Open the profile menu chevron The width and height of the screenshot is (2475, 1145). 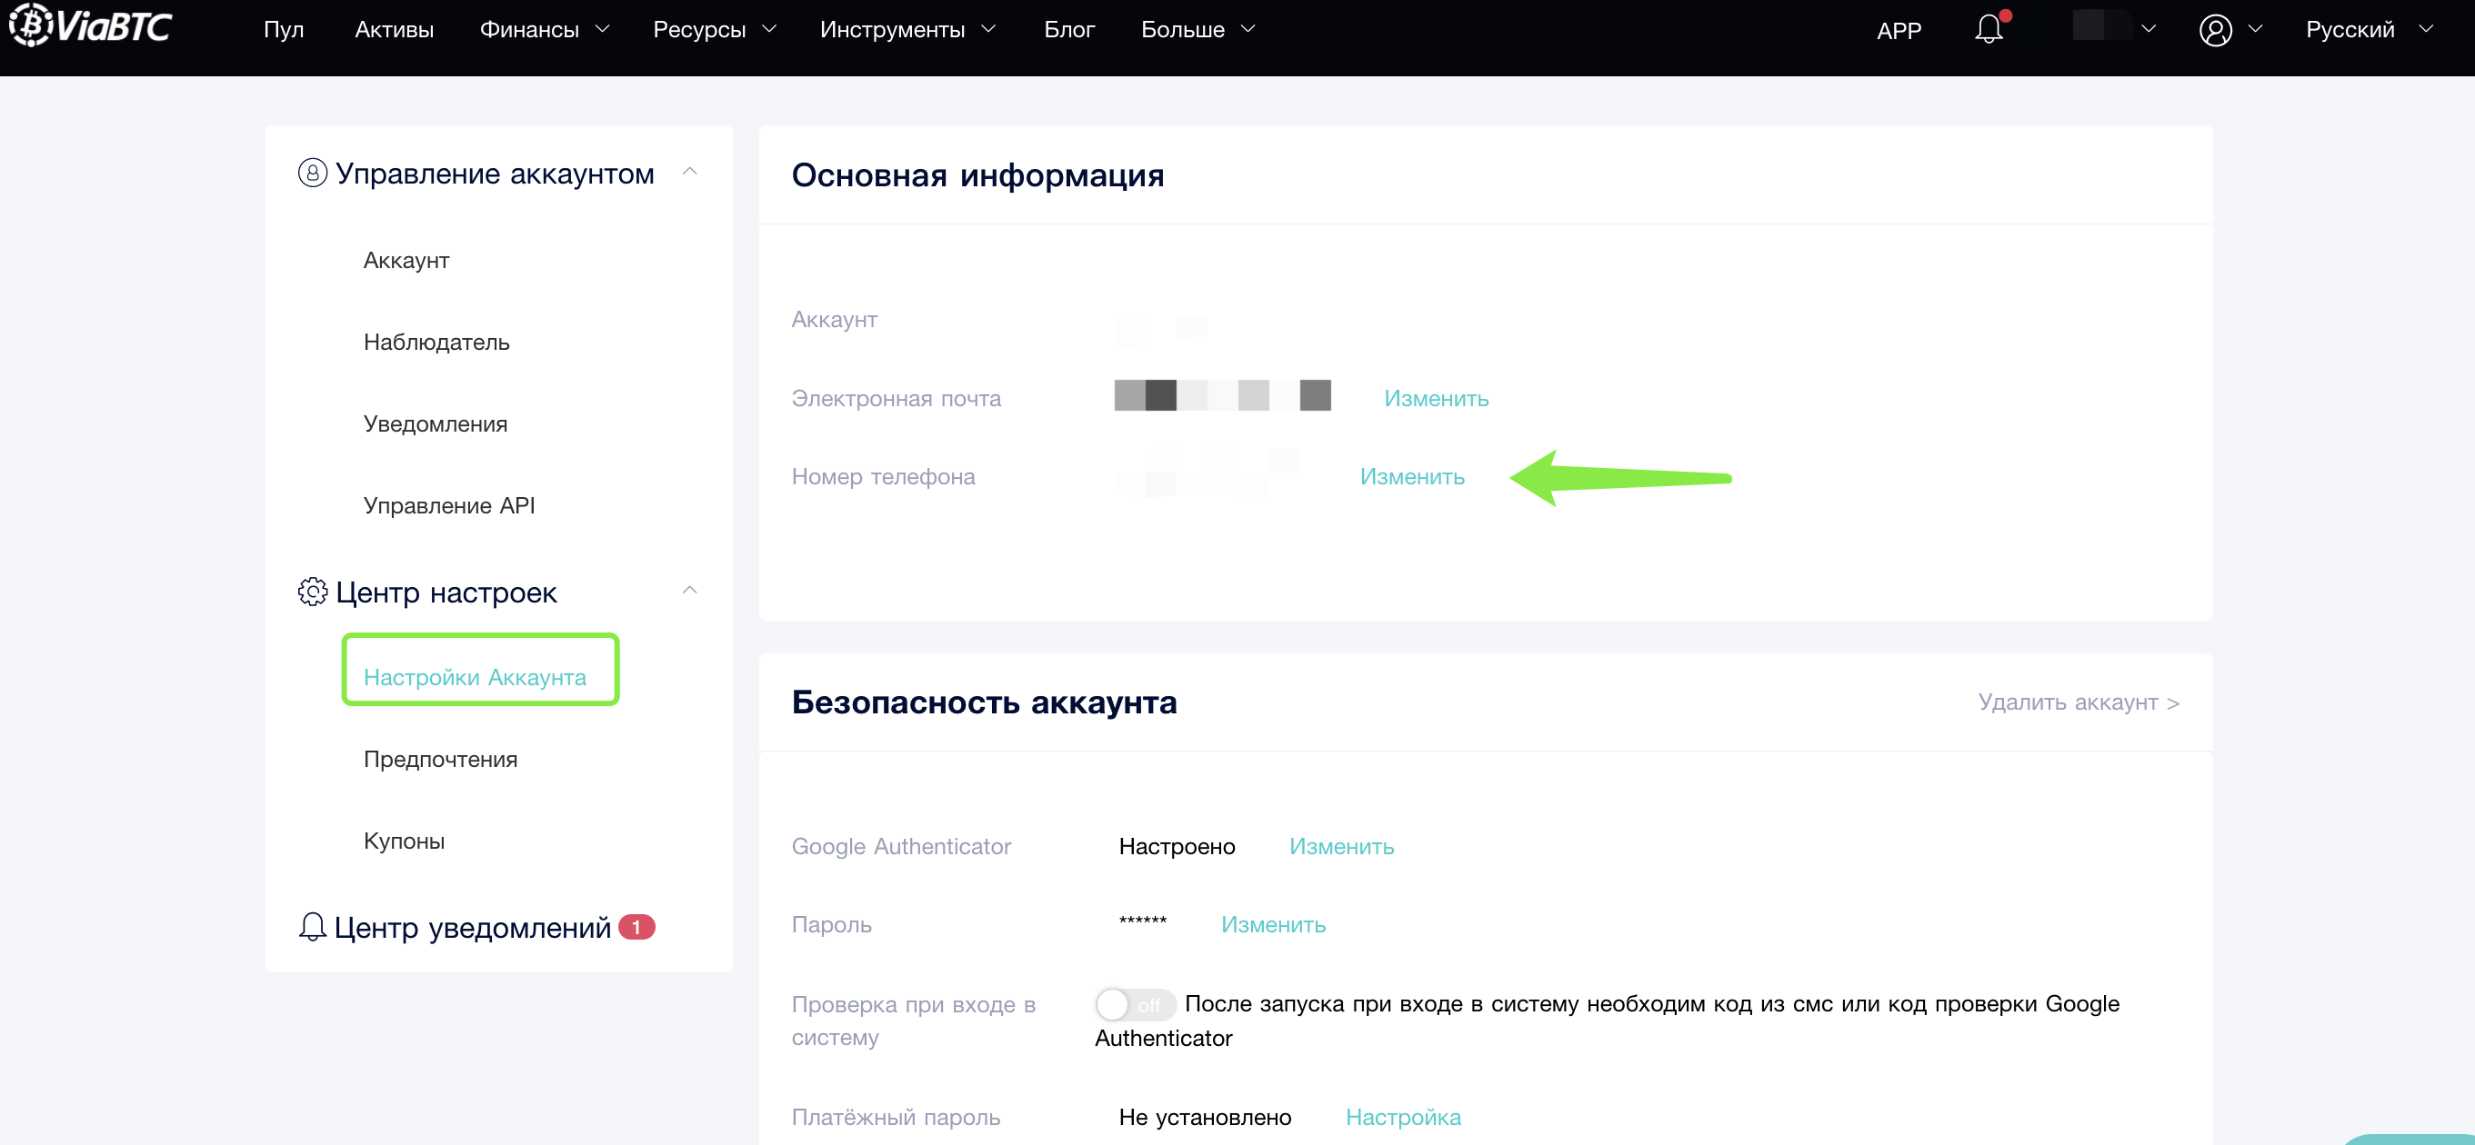coord(2255,29)
